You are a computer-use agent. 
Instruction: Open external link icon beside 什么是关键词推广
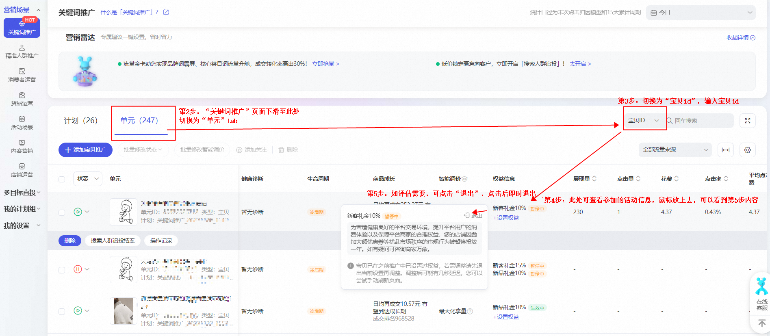pyautogui.click(x=166, y=12)
